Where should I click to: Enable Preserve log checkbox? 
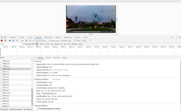(x=49, y=41)
